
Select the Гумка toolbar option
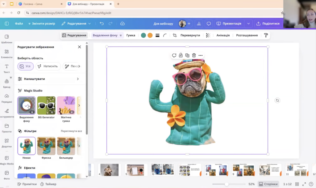(x=131, y=35)
